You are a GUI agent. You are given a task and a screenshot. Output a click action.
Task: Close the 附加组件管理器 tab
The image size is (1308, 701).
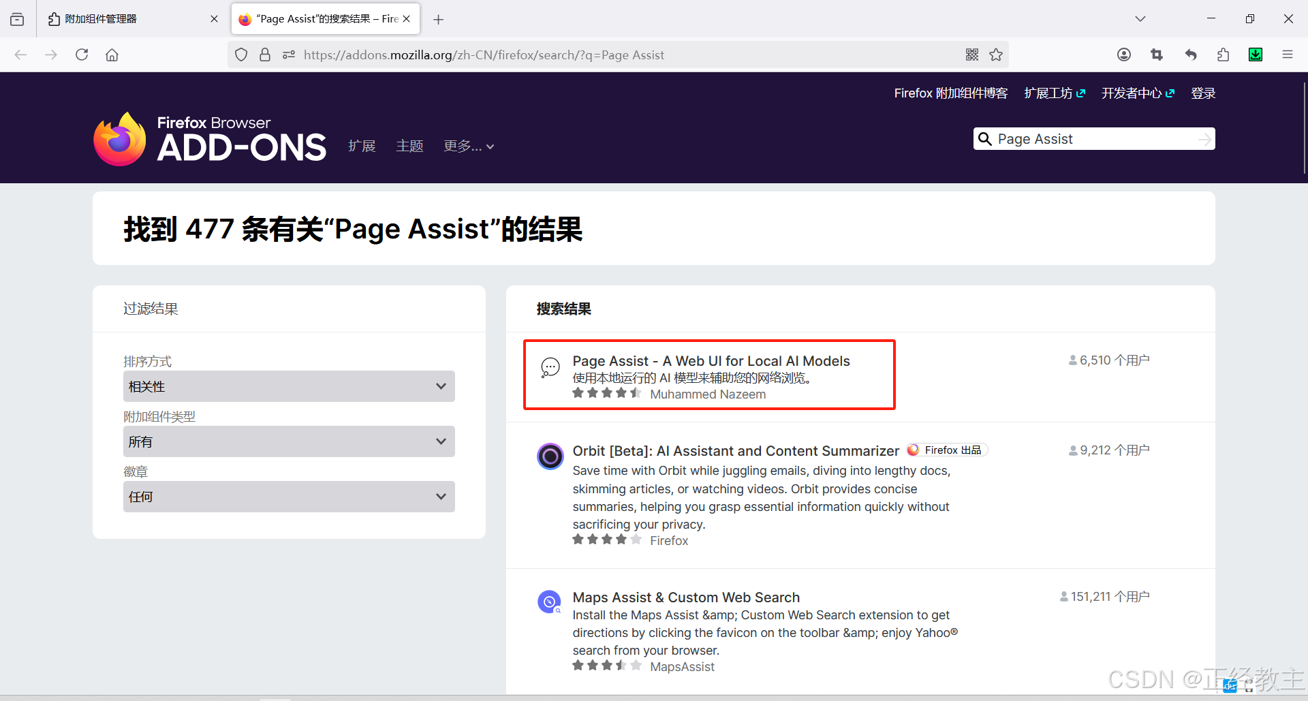[214, 19]
